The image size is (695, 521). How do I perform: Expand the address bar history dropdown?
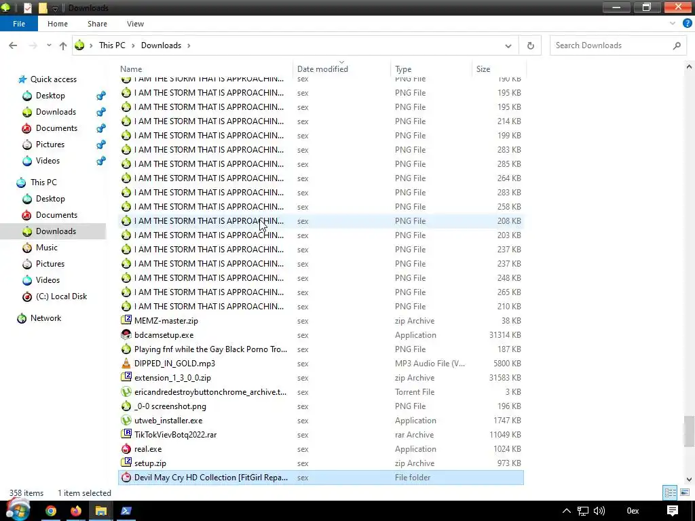click(x=508, y=45)
